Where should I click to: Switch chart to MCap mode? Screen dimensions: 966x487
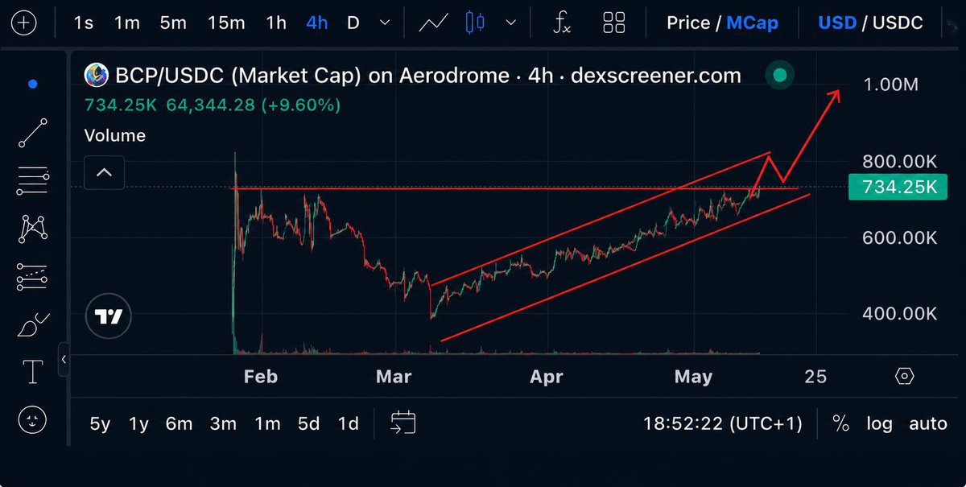[x=752, y=23]
